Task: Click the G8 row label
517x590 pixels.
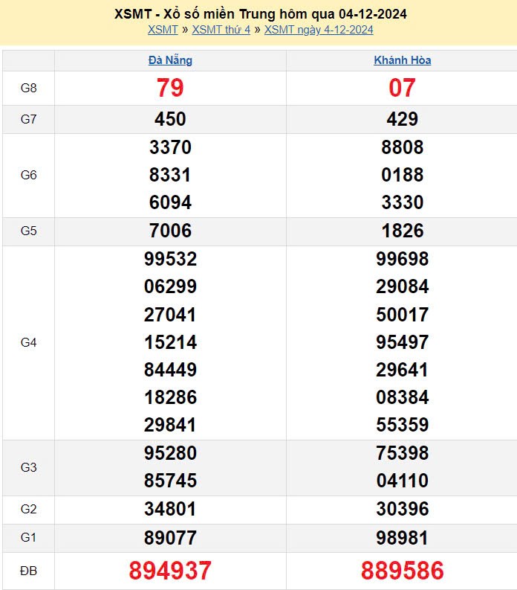Action: [28, 88]
